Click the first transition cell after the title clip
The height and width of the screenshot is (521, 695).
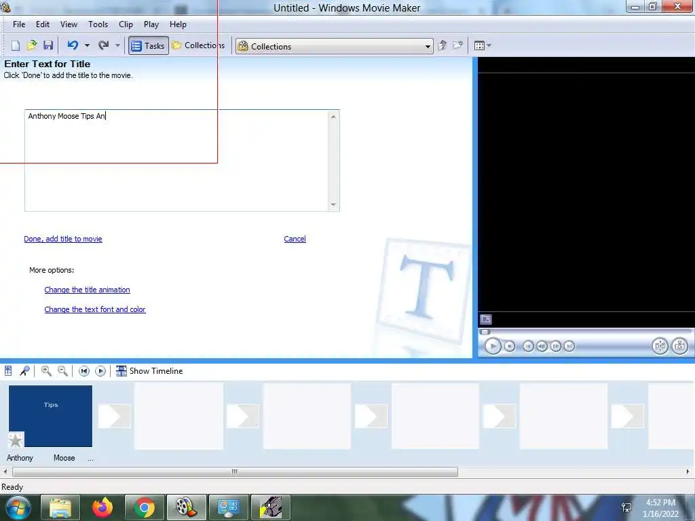pyautogui.click(x=114, y=416)
